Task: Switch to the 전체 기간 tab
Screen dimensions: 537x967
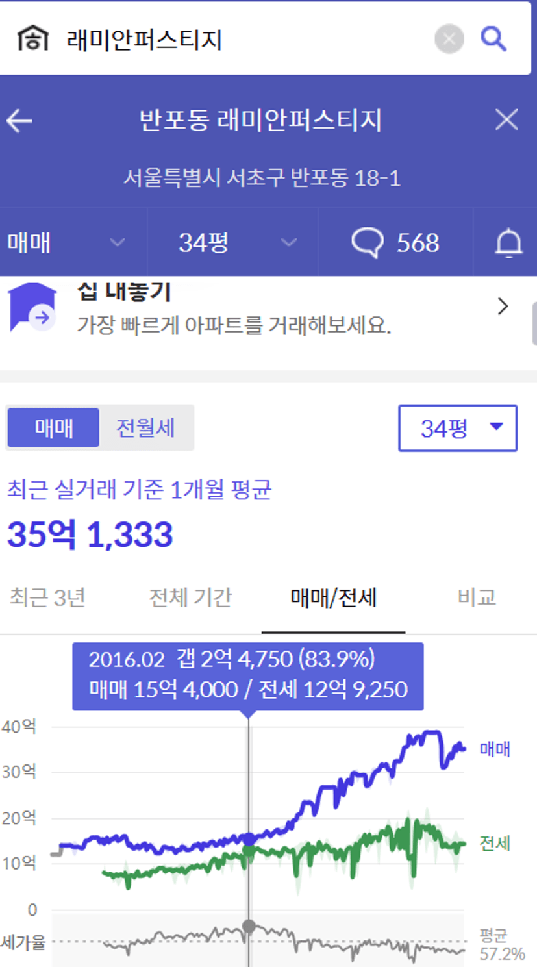Action: (x=190, y=597)
